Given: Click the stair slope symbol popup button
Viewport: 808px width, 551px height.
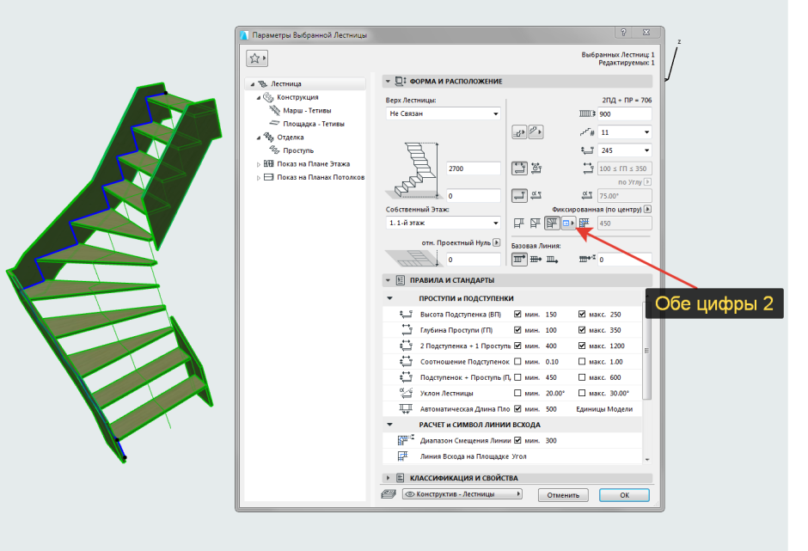Looking at the screenshot, I should pyautogui.click(x=536, y=132).
